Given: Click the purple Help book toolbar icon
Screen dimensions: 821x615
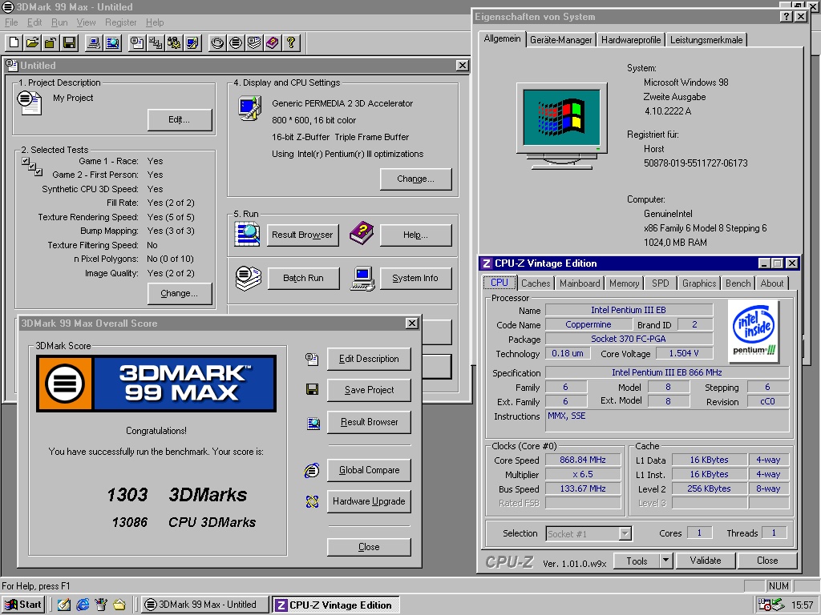Looking at the screenshot, I should pos(273,43).
